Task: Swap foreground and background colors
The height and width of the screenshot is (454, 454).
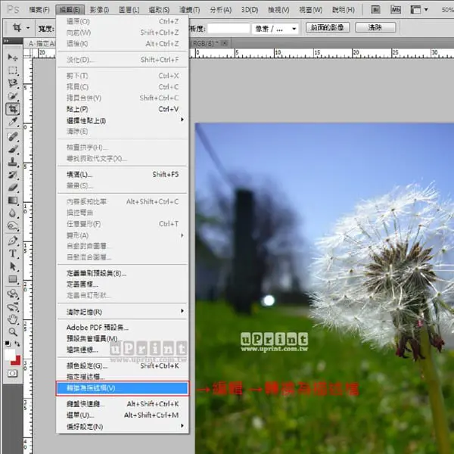Action: (17, 344)
